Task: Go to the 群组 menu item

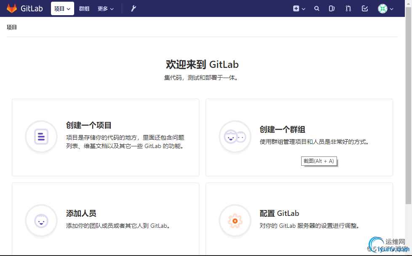Action: click(x=84, y=9)
